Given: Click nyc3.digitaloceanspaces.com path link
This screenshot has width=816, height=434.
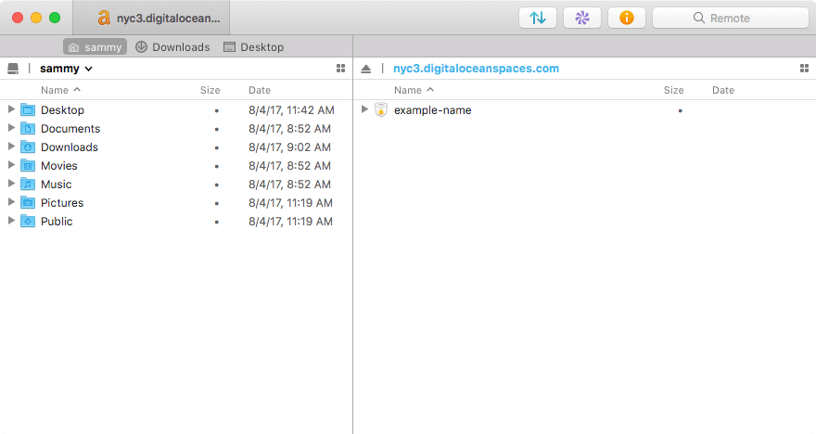Looking at the screenshot, I should [x=477, y=69].
